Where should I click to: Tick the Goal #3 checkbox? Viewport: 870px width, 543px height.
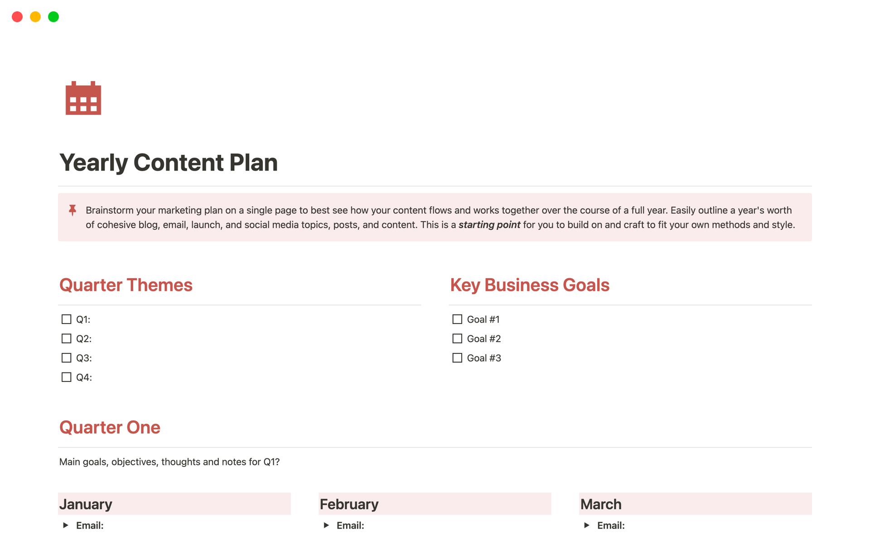(457, 358)
